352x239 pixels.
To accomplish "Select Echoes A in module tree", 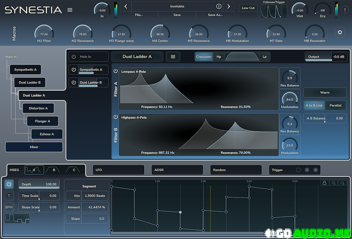I will tap(47, 134).
